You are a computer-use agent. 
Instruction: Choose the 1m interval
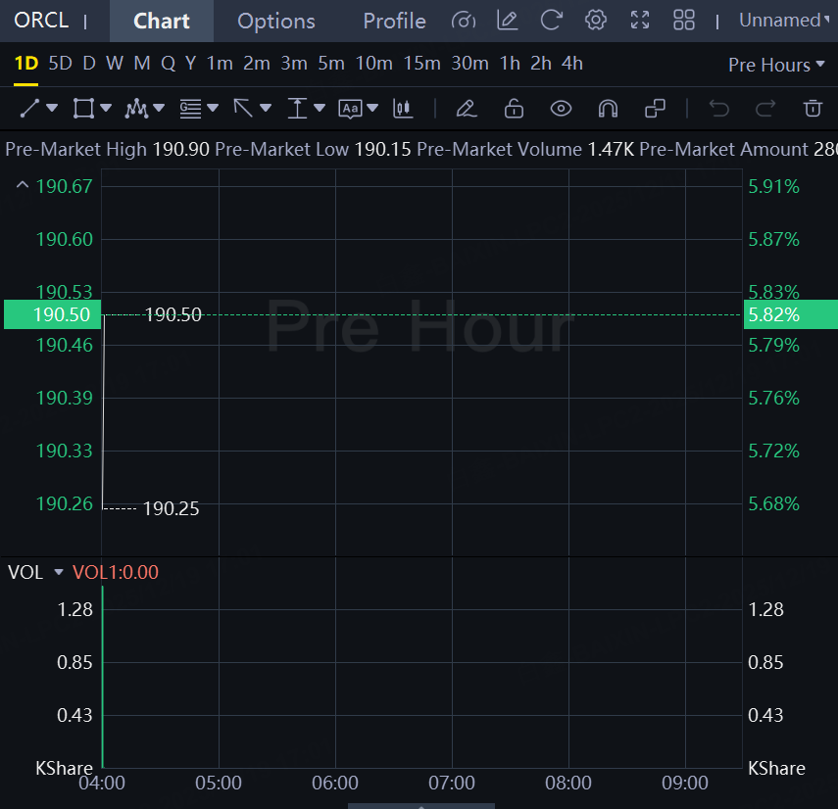[x=220, y=64]
